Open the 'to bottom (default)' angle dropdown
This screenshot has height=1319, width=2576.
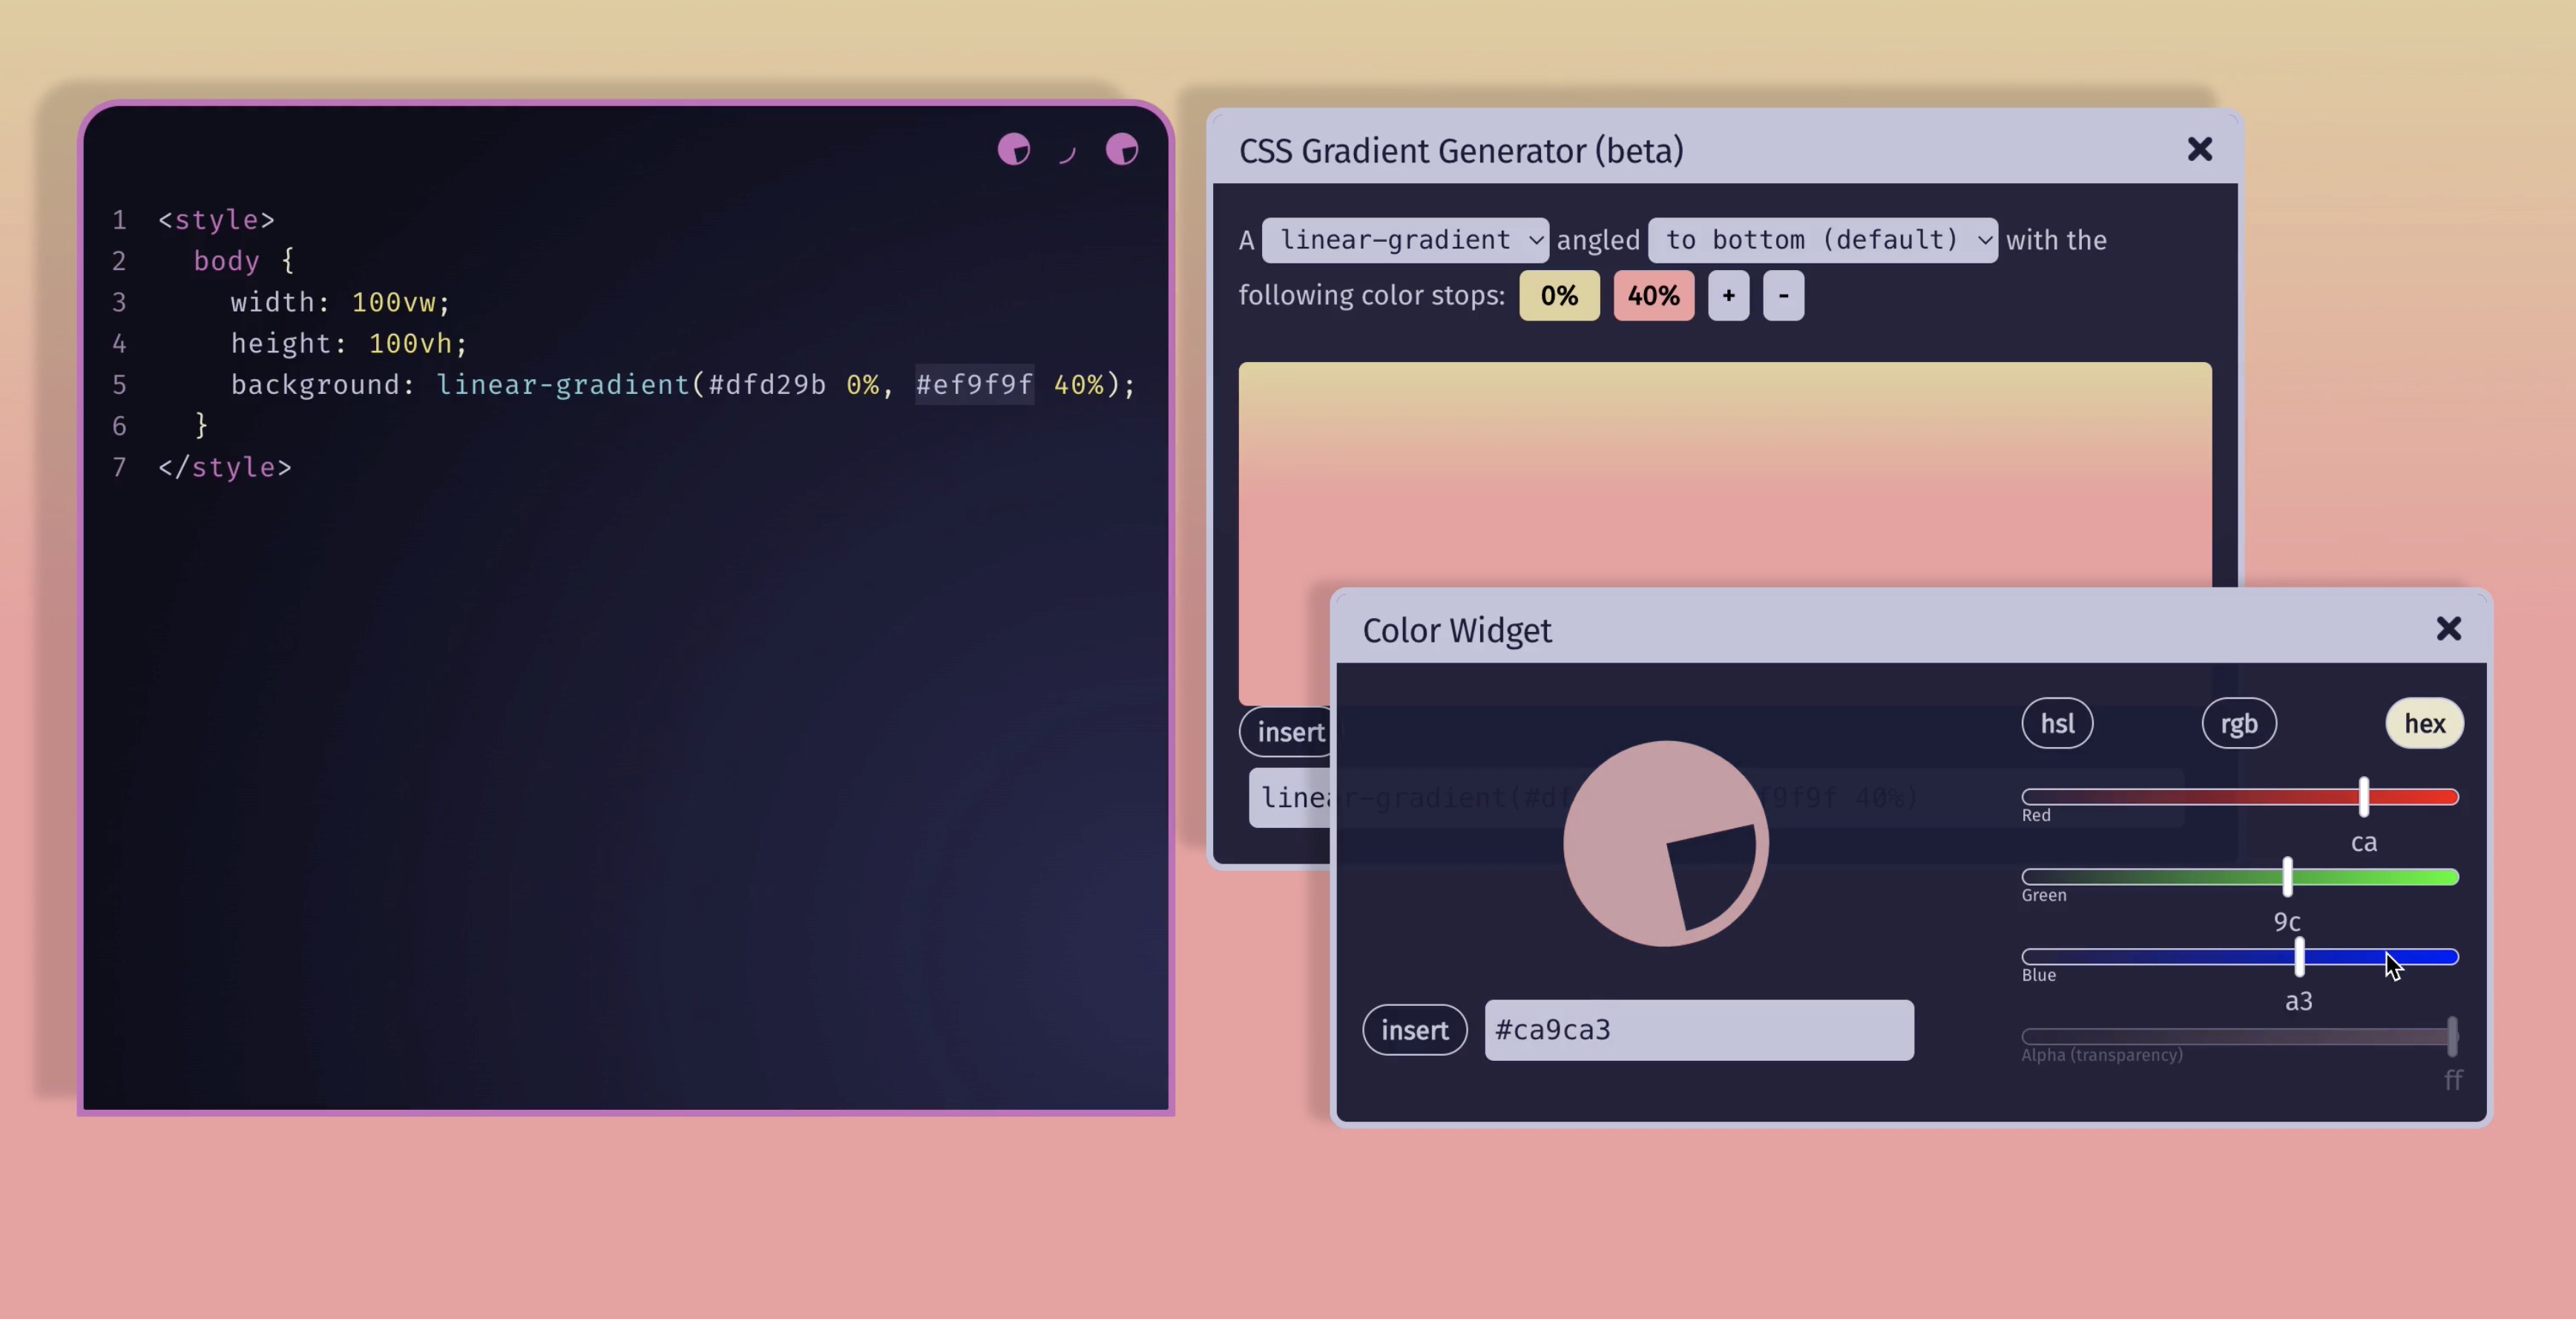[x=1822, y=240]
